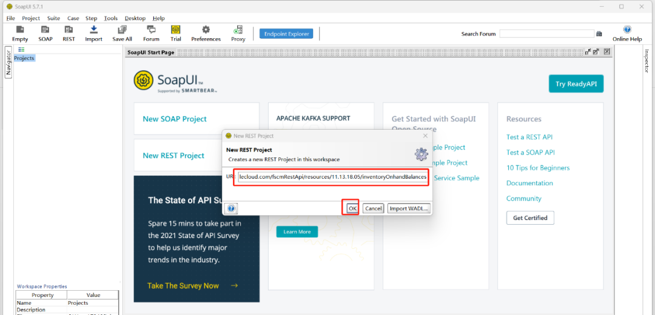Image resolution: width=655 pixels, height=315 pixels.
Task: Open New REST Project card
Action: click(196, 155)
